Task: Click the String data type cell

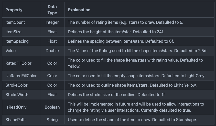Action: [52, 120]
